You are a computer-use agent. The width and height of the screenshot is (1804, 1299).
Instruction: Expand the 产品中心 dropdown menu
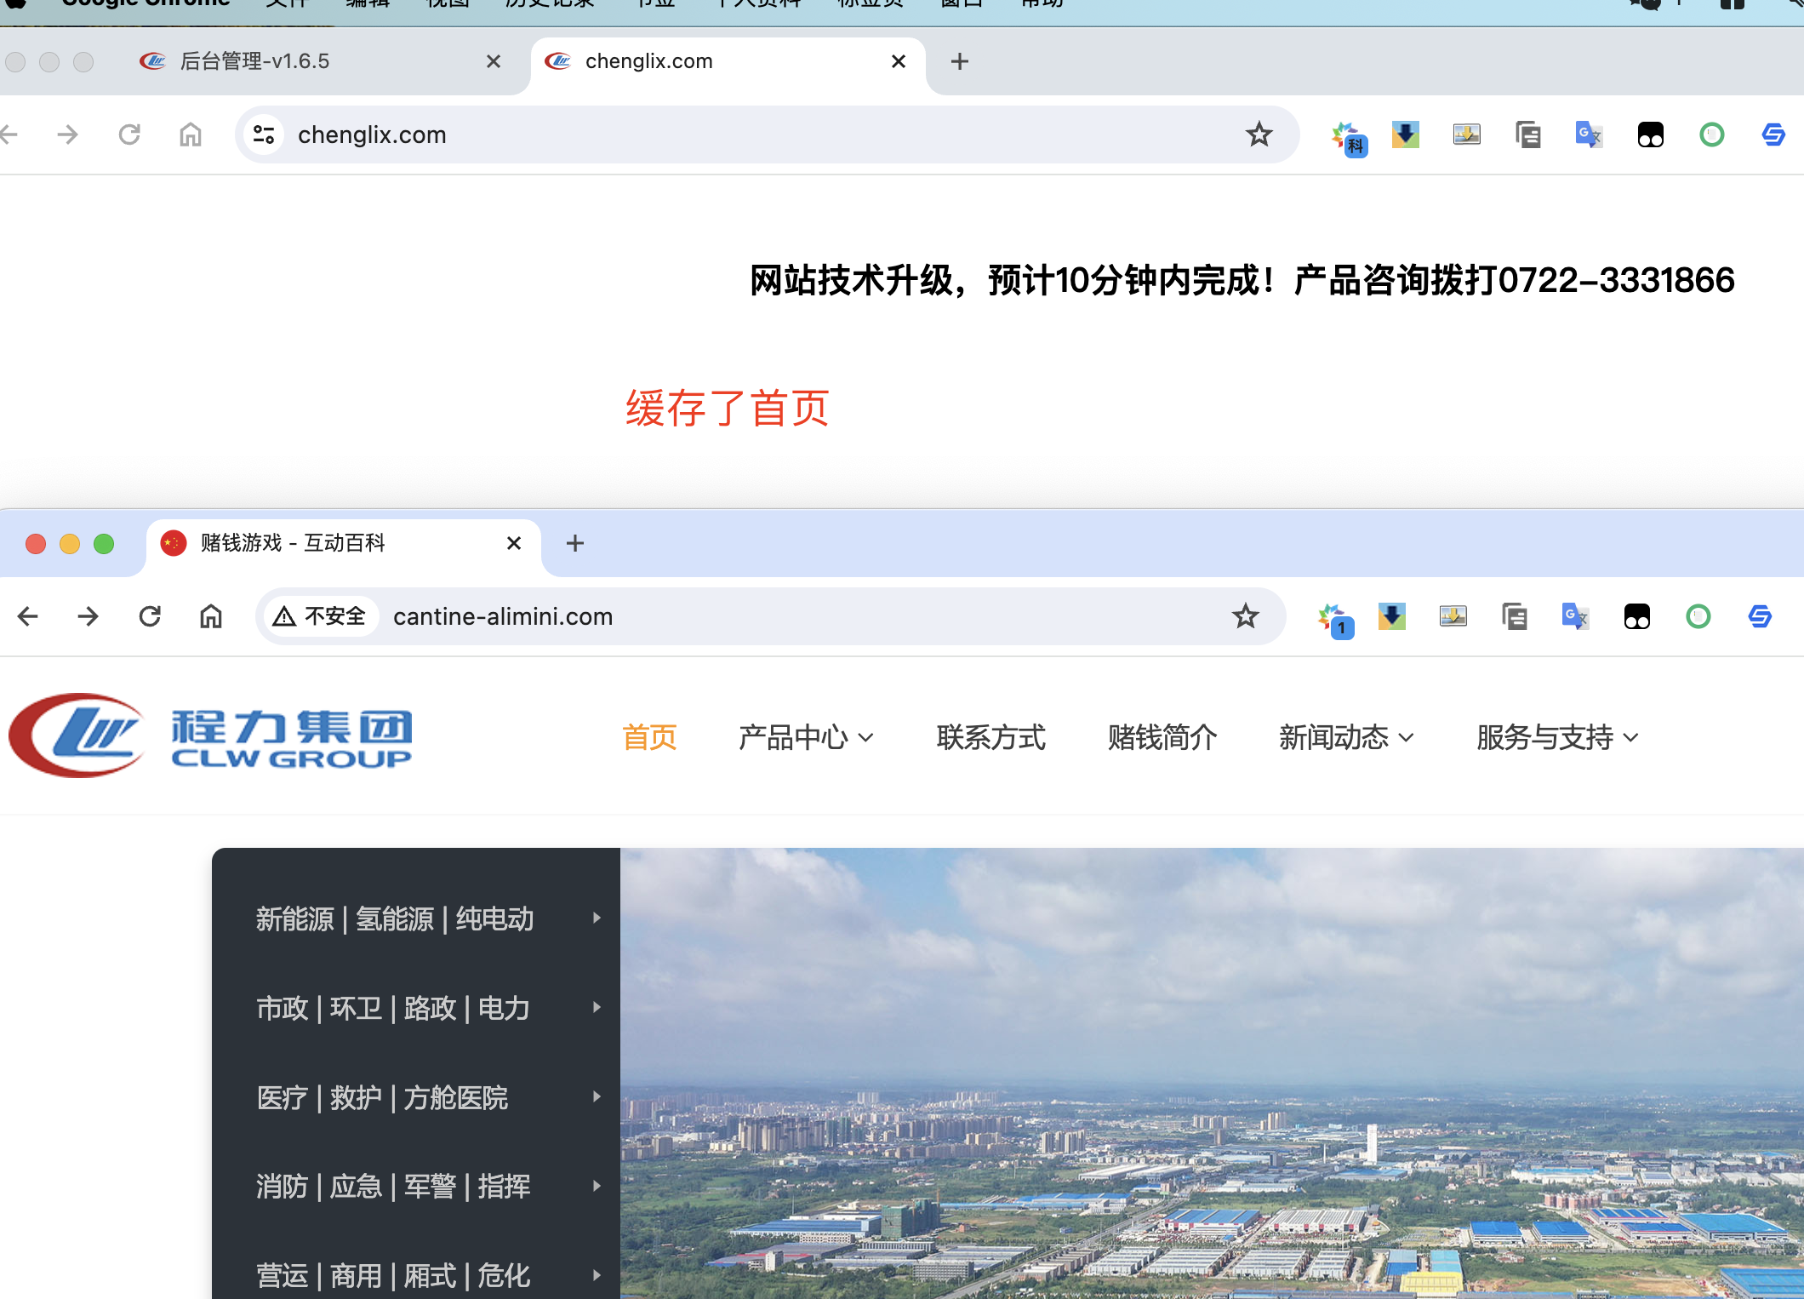(805, 737)
